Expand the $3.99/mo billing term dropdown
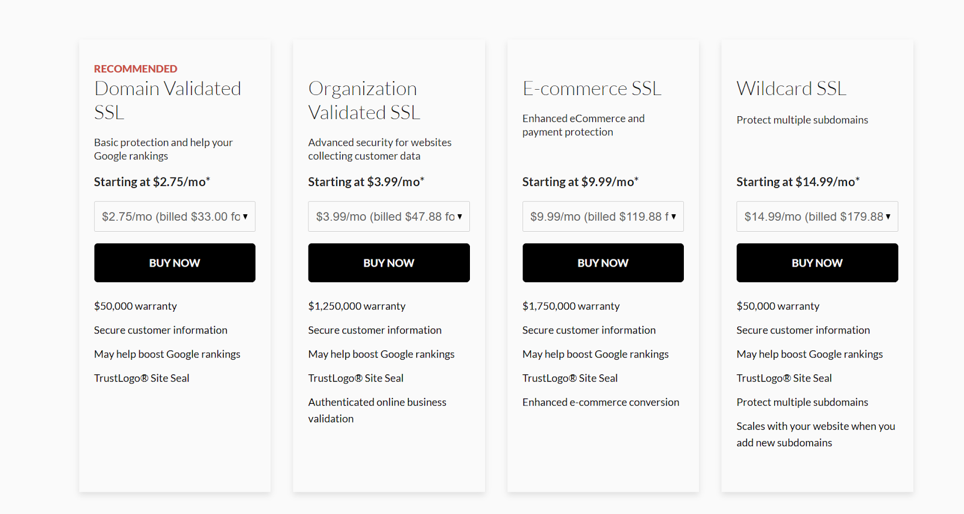The image size is (964, 514). click(389, 217)
